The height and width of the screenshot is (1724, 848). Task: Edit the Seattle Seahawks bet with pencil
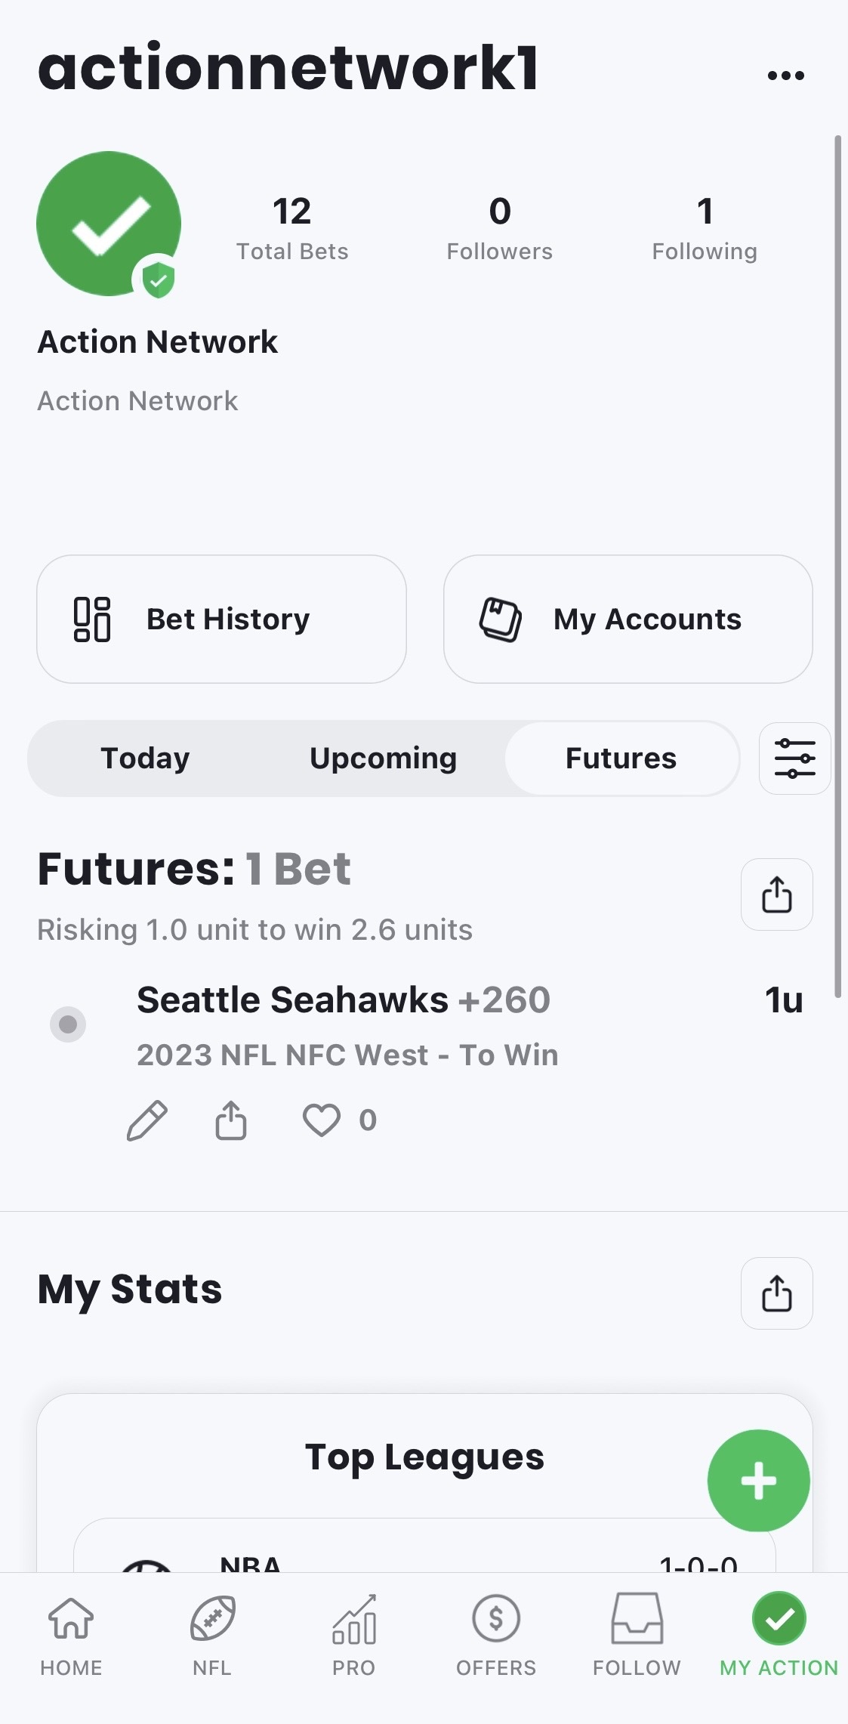tap(146, 1120)
